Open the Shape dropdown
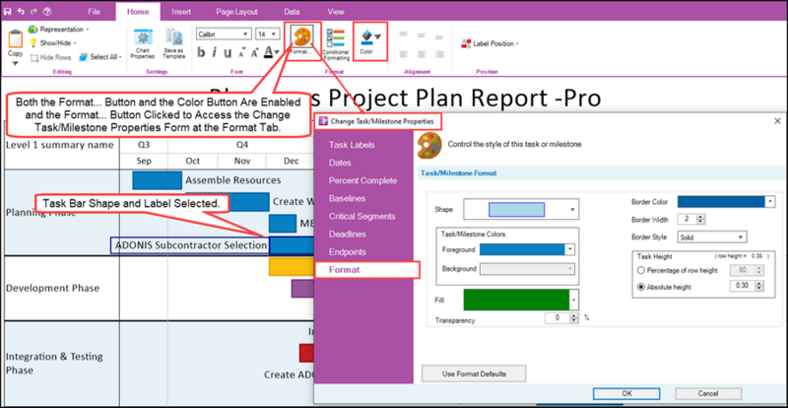Viewport: 788px width, 408px height. 572,209
